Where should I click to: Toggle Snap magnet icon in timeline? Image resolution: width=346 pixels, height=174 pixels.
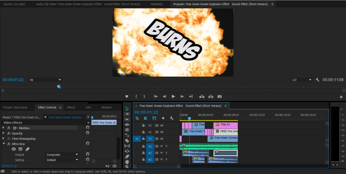[145, 118]
